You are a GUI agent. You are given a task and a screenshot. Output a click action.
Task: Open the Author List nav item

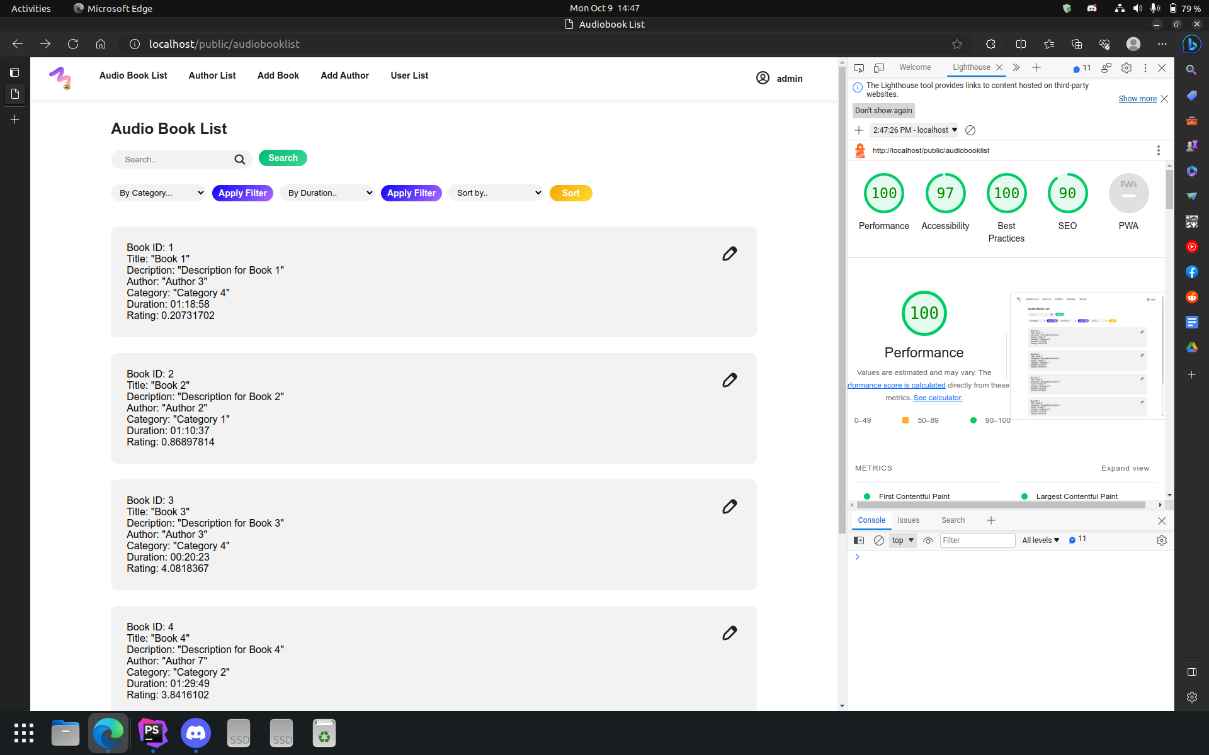212,75
